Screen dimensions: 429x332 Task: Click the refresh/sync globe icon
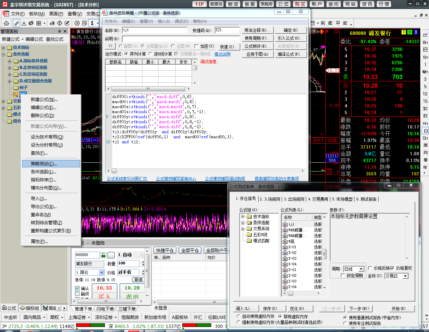pyautogui.click(x=31, y=23)
